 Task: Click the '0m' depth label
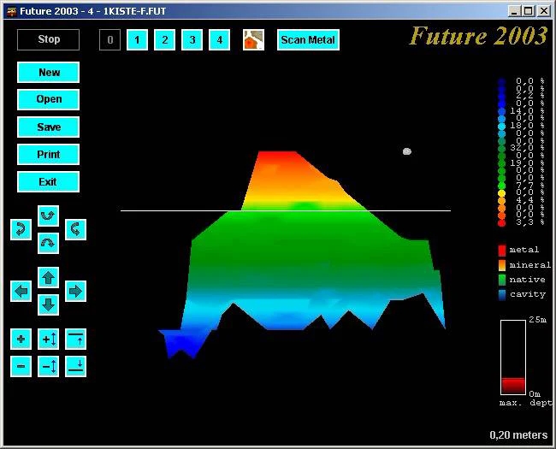pyautogui.click(x=535, y=393)
